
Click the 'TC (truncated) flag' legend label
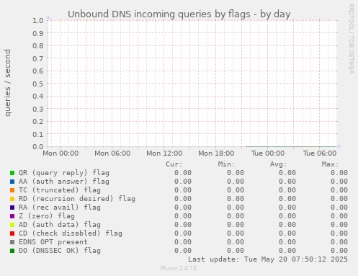coord(60,190)
